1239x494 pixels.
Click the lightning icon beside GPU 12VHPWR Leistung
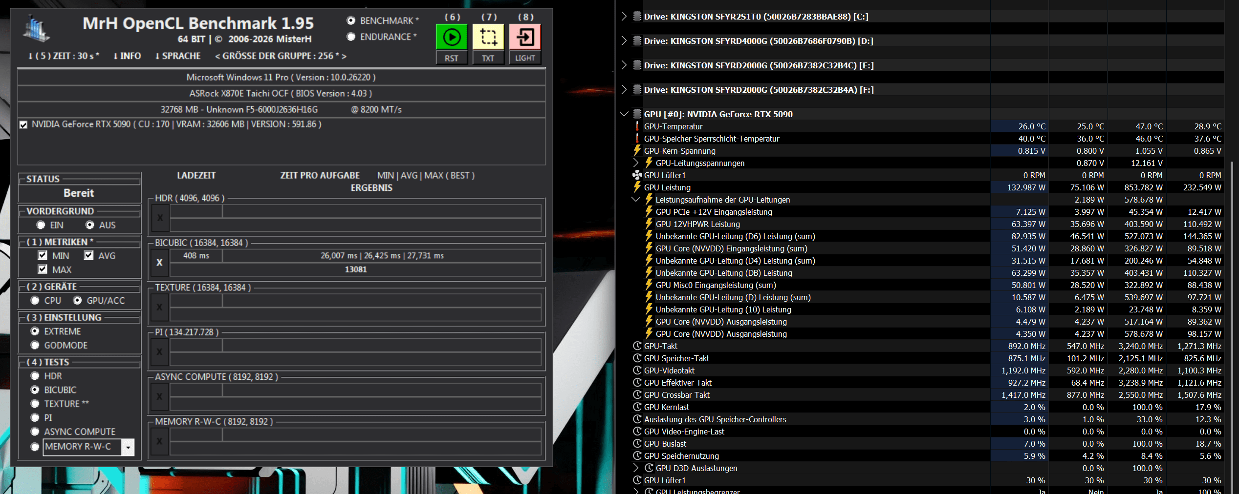click(x=649, y=224)
